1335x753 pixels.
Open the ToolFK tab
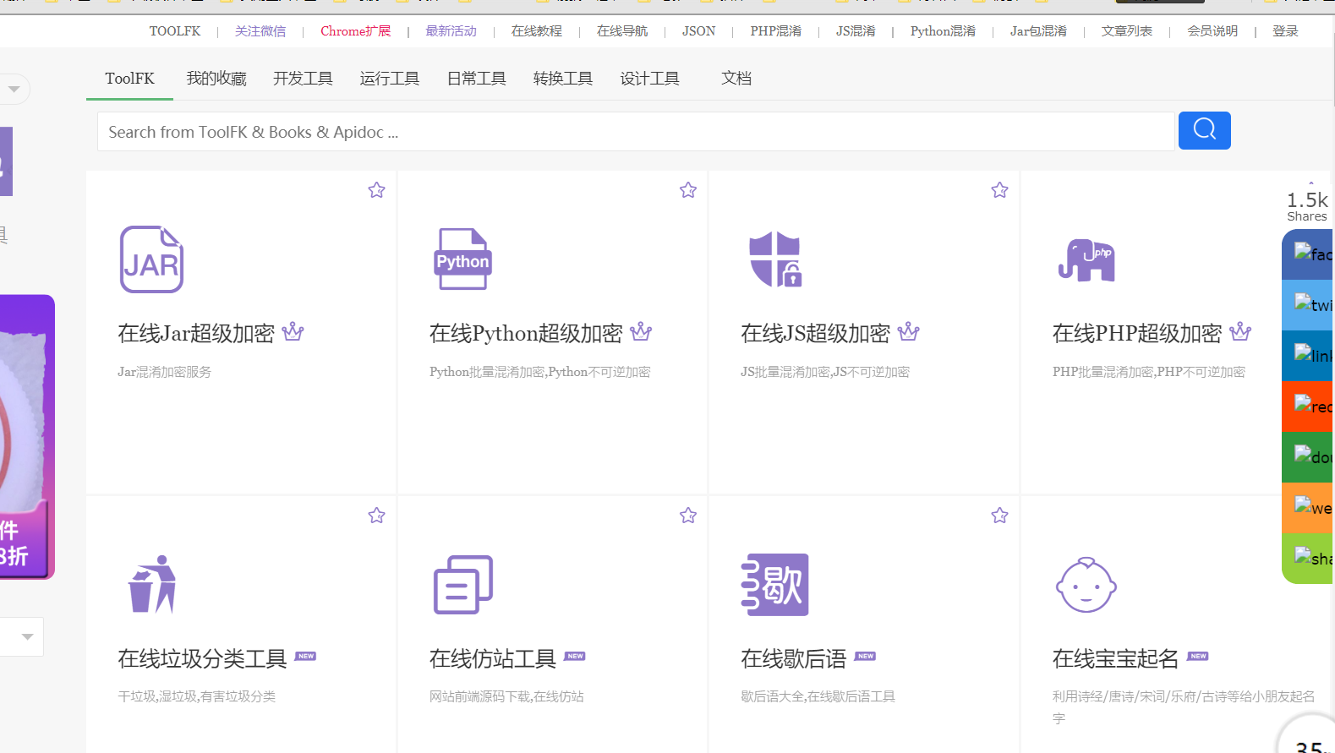point(129,79)
